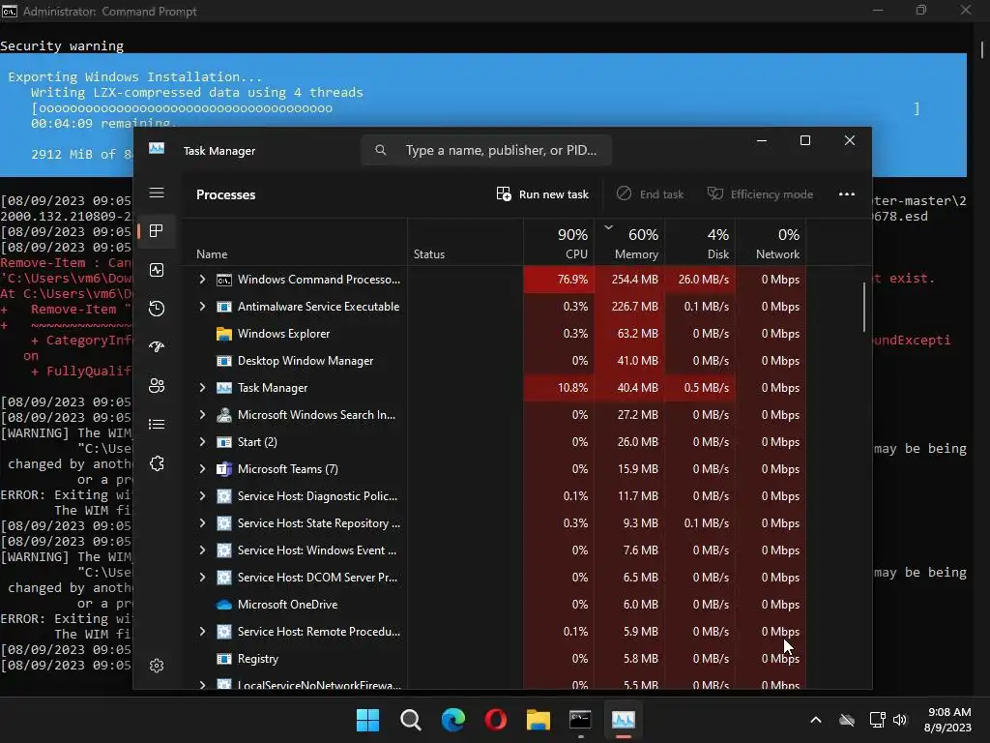Expand Service Host: State Repository row
Screen dimensions: 990x743
202,523
